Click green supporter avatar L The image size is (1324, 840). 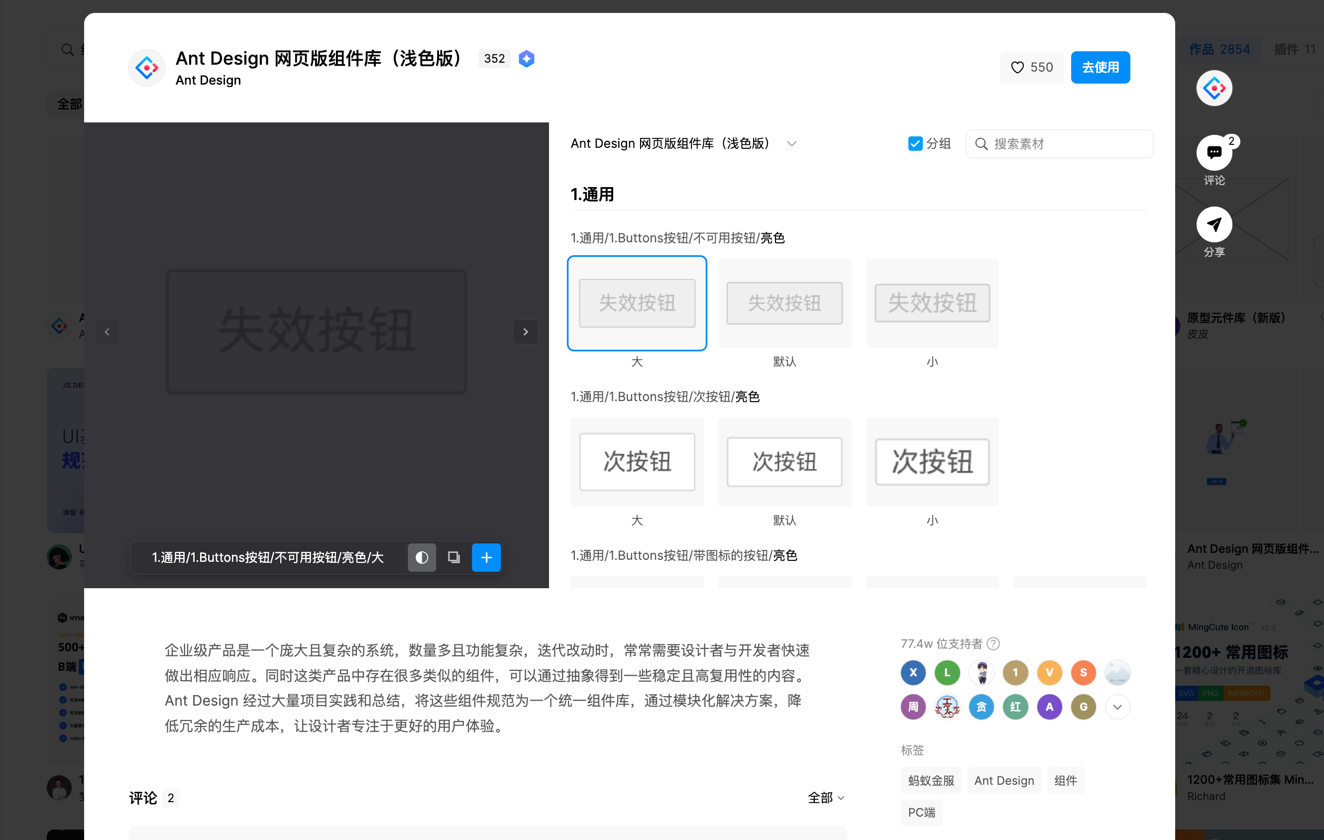pos(947,672)
